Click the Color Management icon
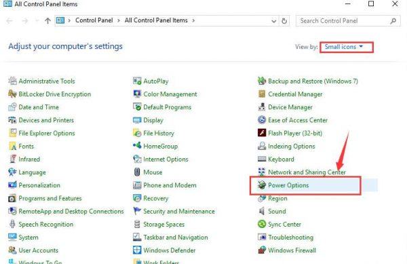407x264 pixels. click(x=137, y=94)
